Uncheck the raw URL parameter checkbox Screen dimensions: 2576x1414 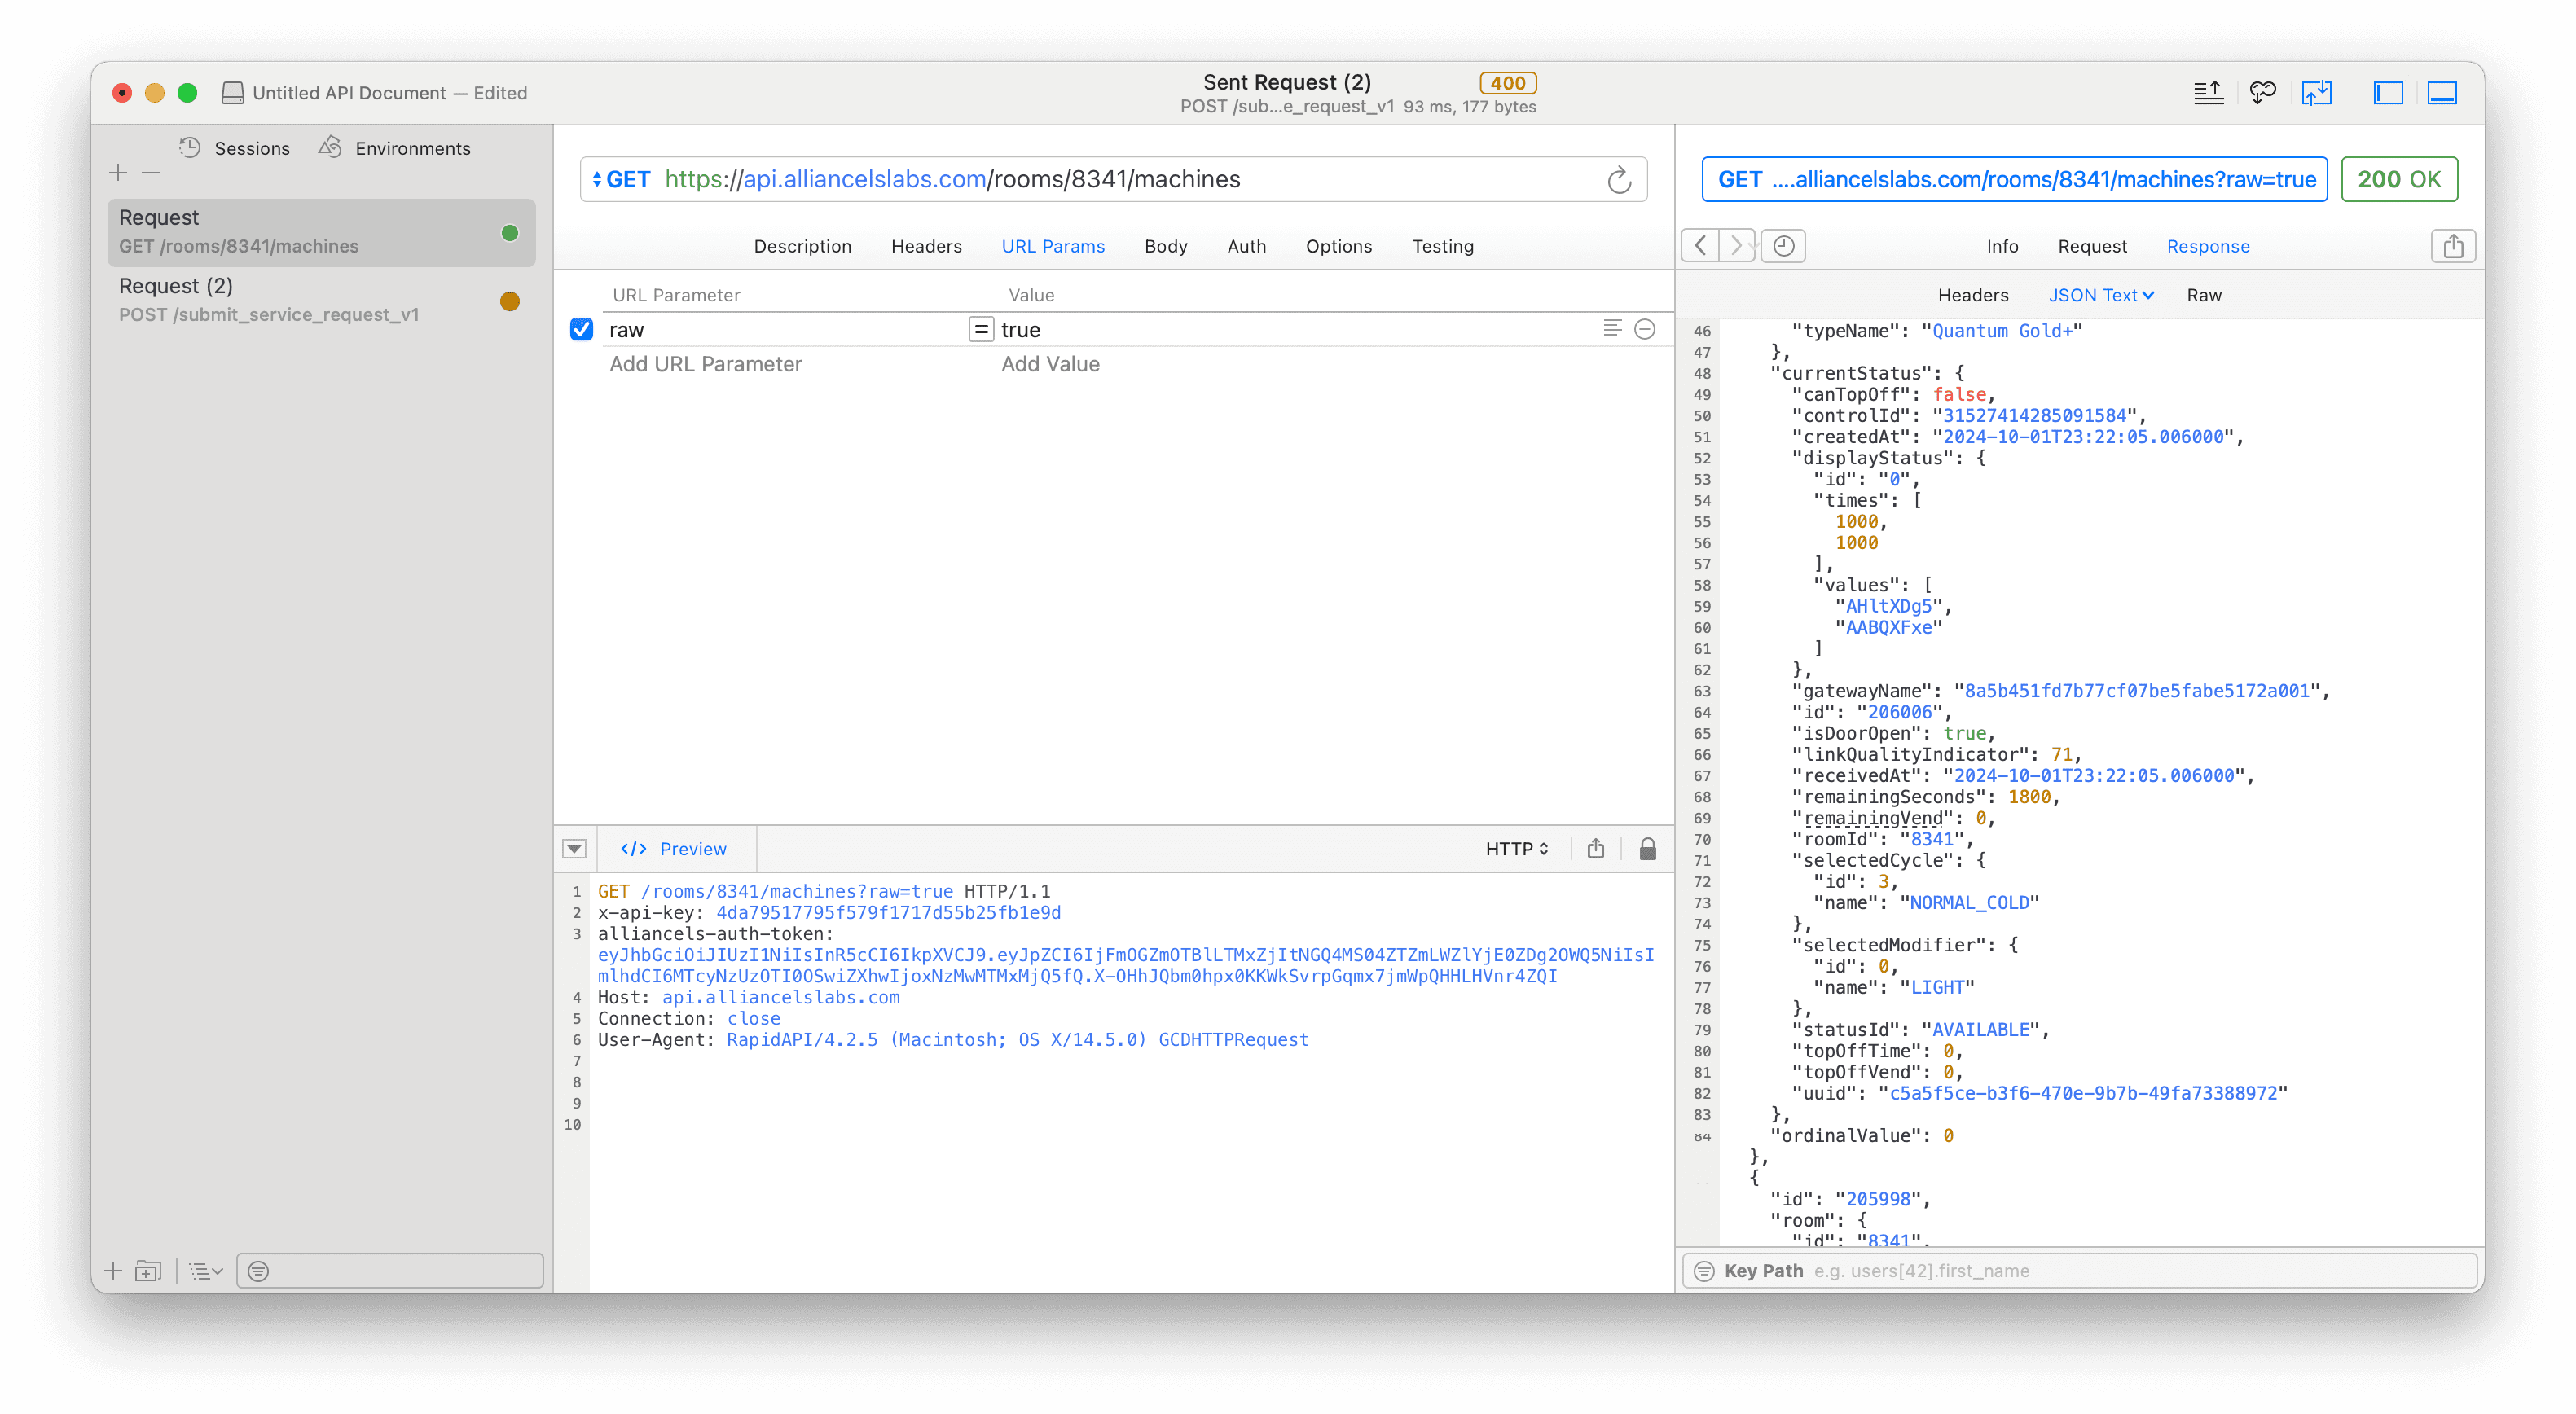581,329
